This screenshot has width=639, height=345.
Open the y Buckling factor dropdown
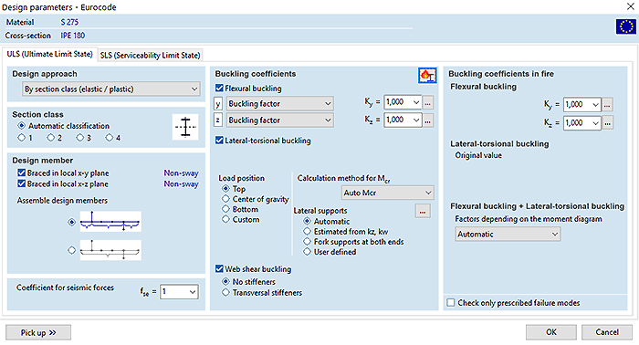[280, 103]
